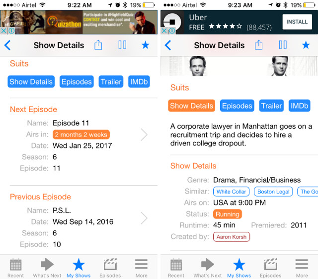The width and height of the screenshot is (318, 279).
Task: Open the Recent tab on the left screen
Action: [15, 268]
